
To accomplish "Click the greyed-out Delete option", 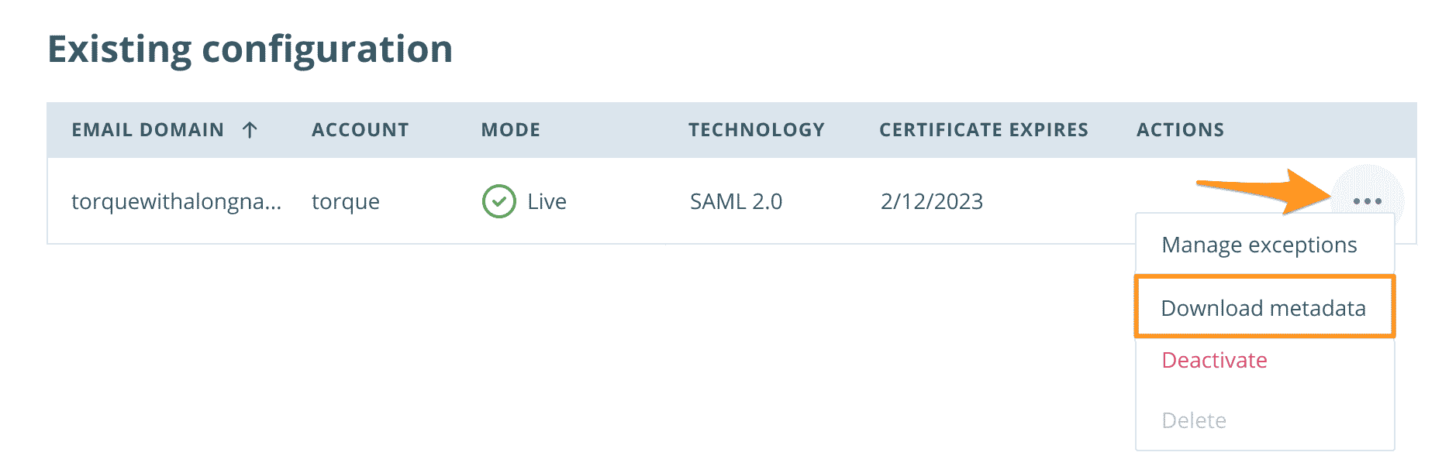I will (1194, 421).
